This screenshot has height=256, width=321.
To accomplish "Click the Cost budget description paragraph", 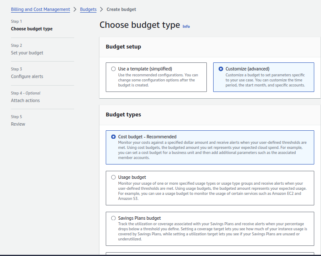I will coord(212,150).
